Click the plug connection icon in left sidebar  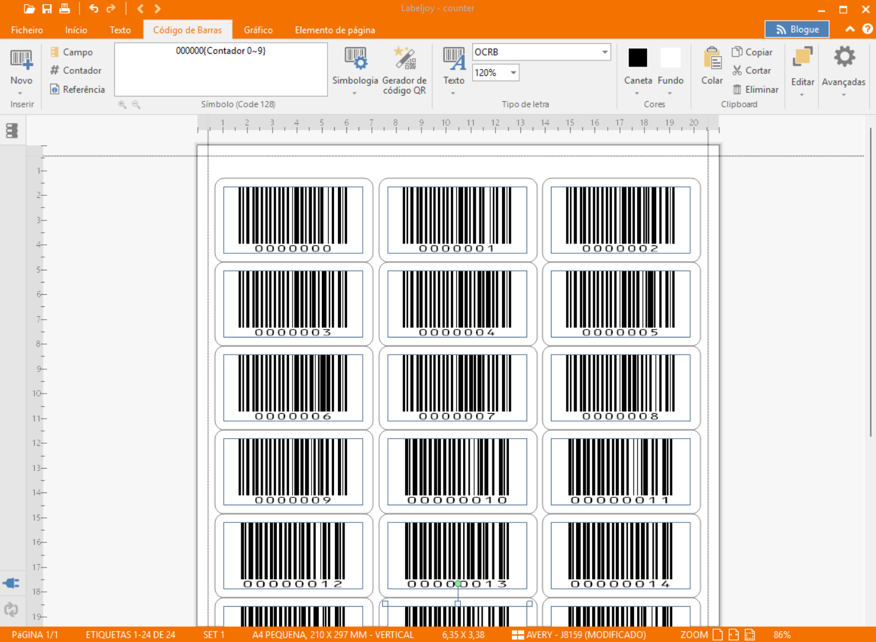click(x=11, y=583)
